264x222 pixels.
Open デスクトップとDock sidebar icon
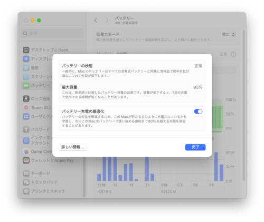tap(26, 50)
